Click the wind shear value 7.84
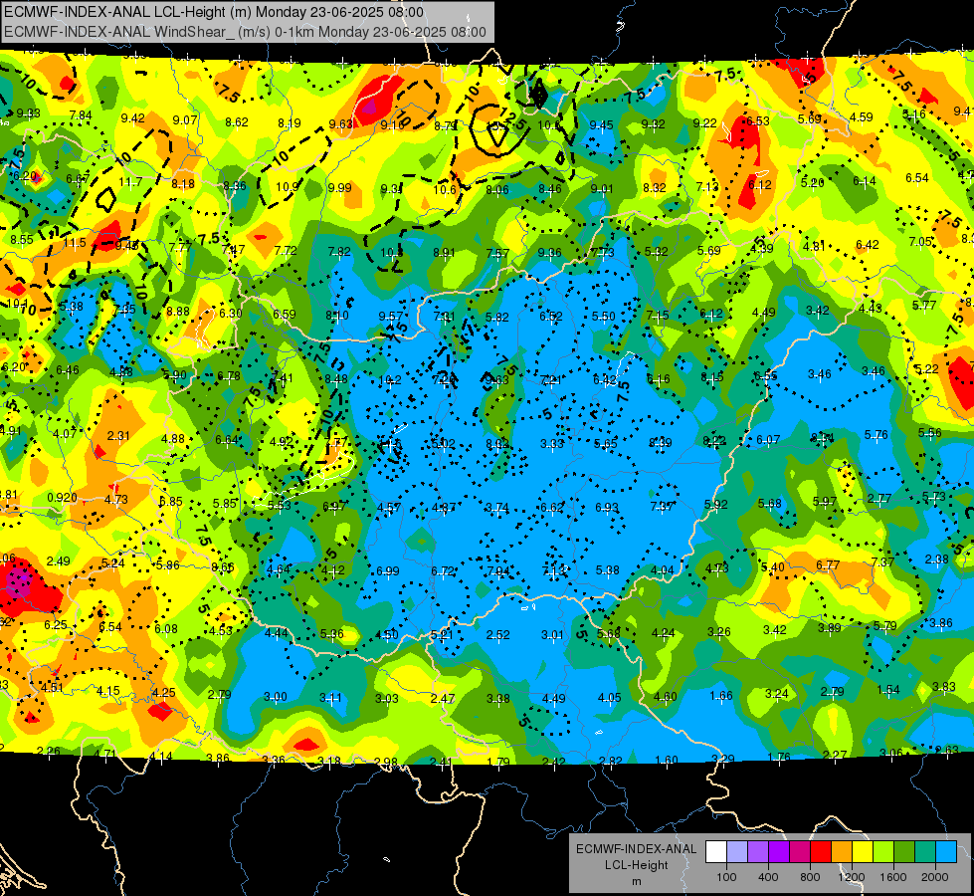The height and width of the screenshot is (896, 974). (x=81, y=115)
